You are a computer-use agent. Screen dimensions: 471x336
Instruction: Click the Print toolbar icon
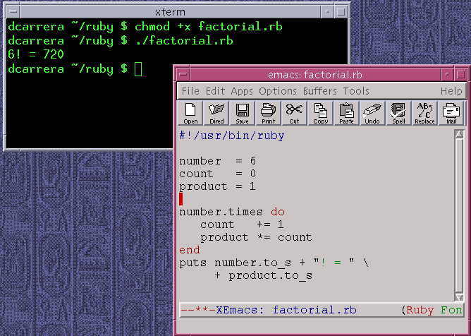coord(268,113)
